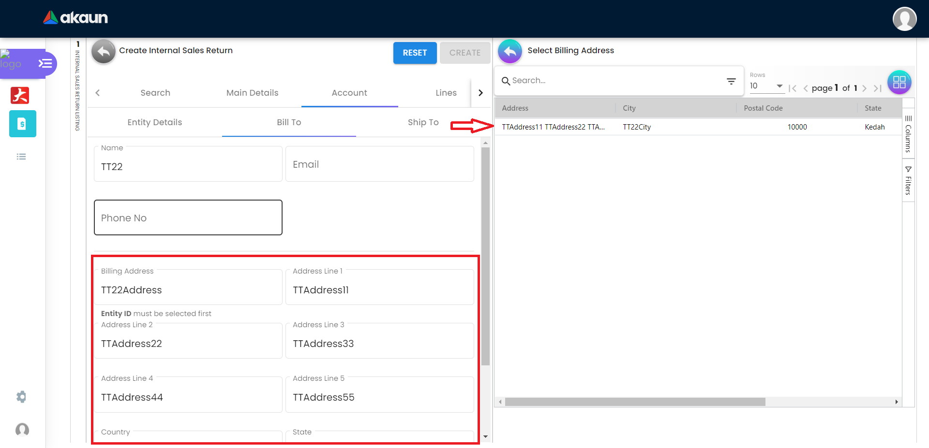The height and width of the screenshot is (448, 929).
Task: Click the back arrow beside Create Internal Sales Return
Action: pos(103,51)
